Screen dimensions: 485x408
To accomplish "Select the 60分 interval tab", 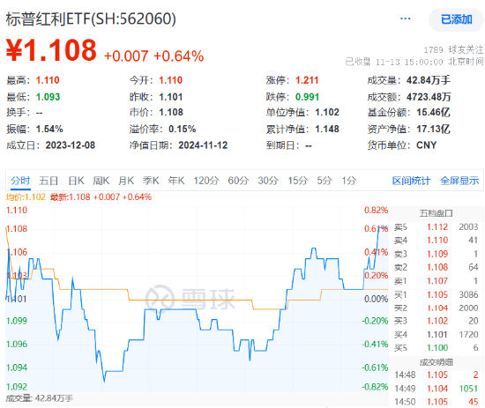I will click(238, 181).
